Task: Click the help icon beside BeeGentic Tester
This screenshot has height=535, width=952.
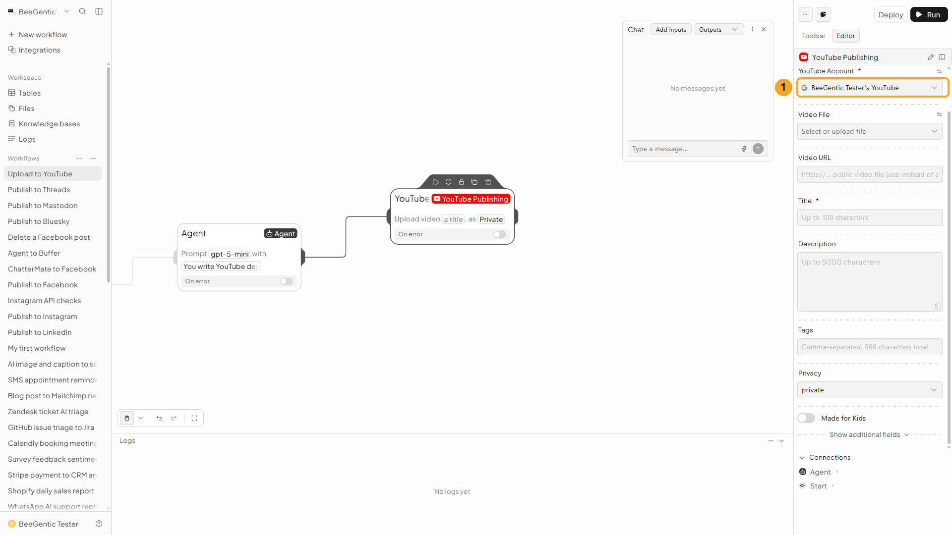Action: click(x=99, y=524)
